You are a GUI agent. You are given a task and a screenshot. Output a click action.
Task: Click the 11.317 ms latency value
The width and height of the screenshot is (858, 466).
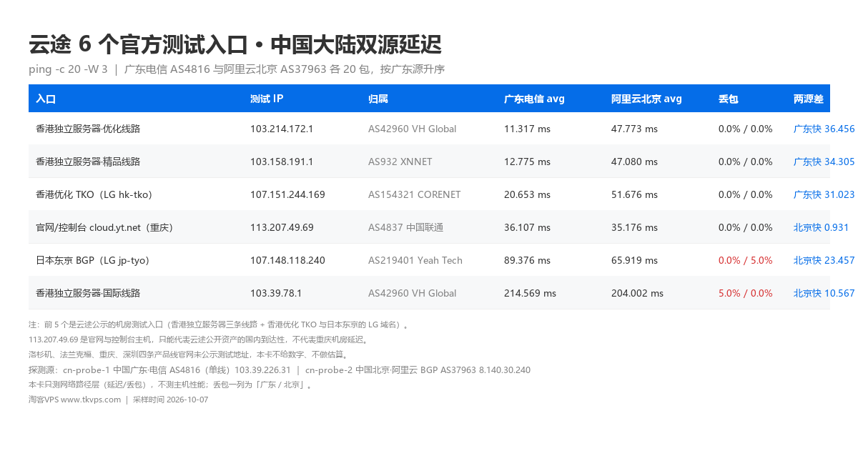tap(527, 129)
